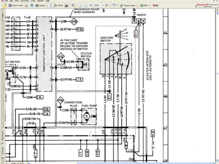This screenshot has width=219, height=164.
Task: Click Save a Copy button
Action: (16, 5)
